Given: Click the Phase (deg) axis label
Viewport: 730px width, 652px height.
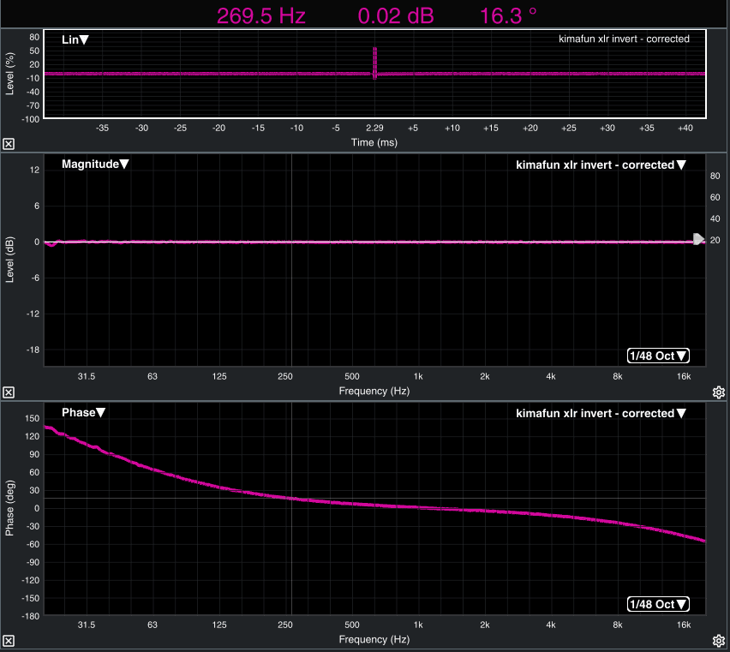Looking at the screenshot, I should [x=9, y=508].
